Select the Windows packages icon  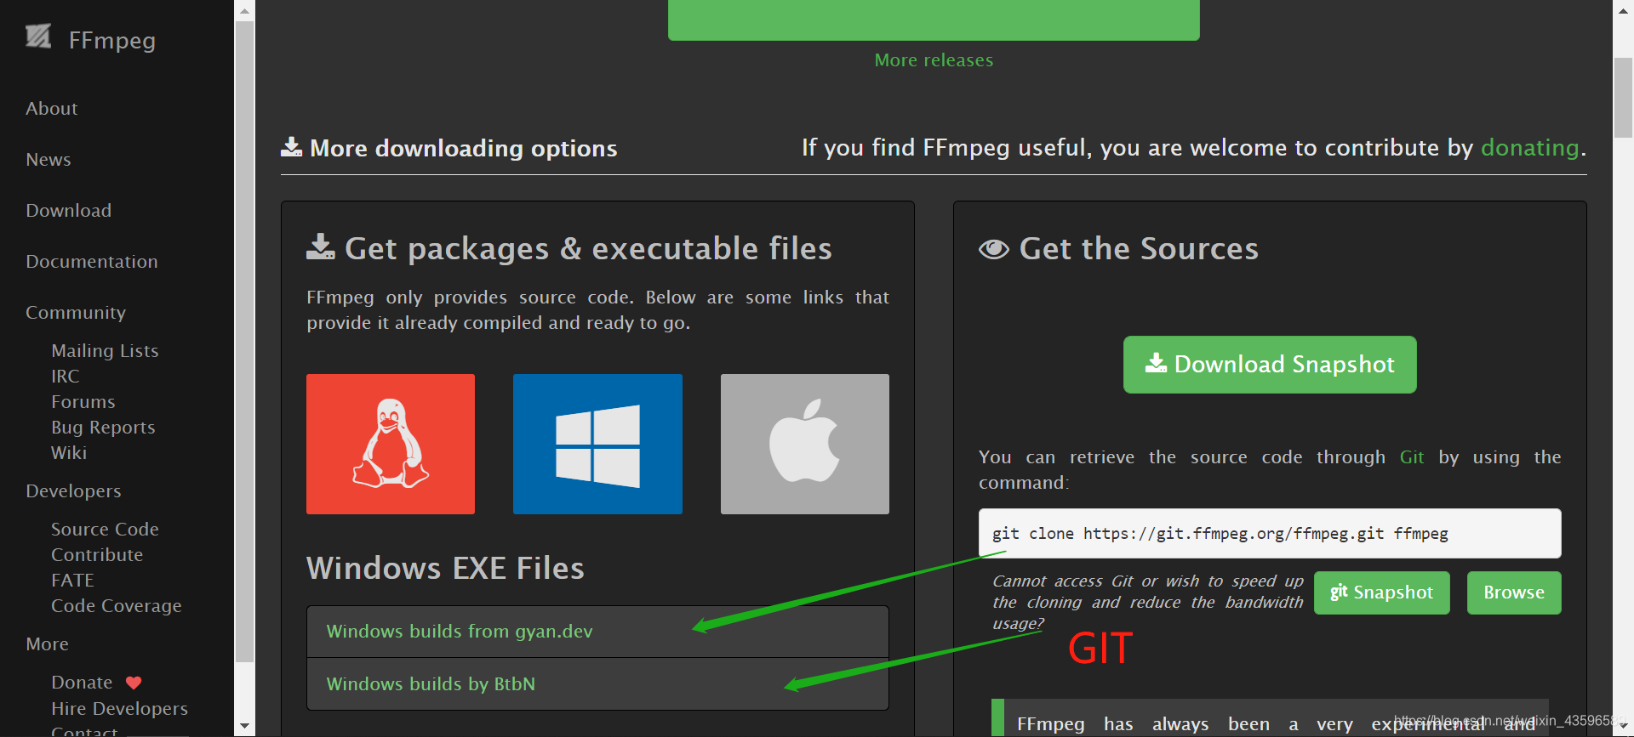(x=597, y=444)
